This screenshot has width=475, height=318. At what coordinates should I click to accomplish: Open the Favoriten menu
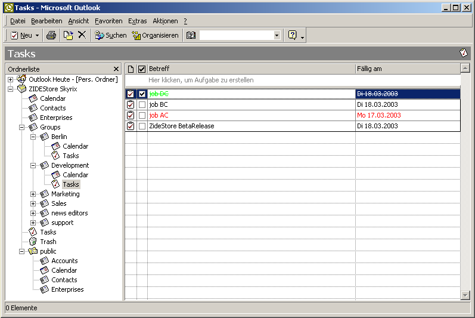tap(108, 21)
